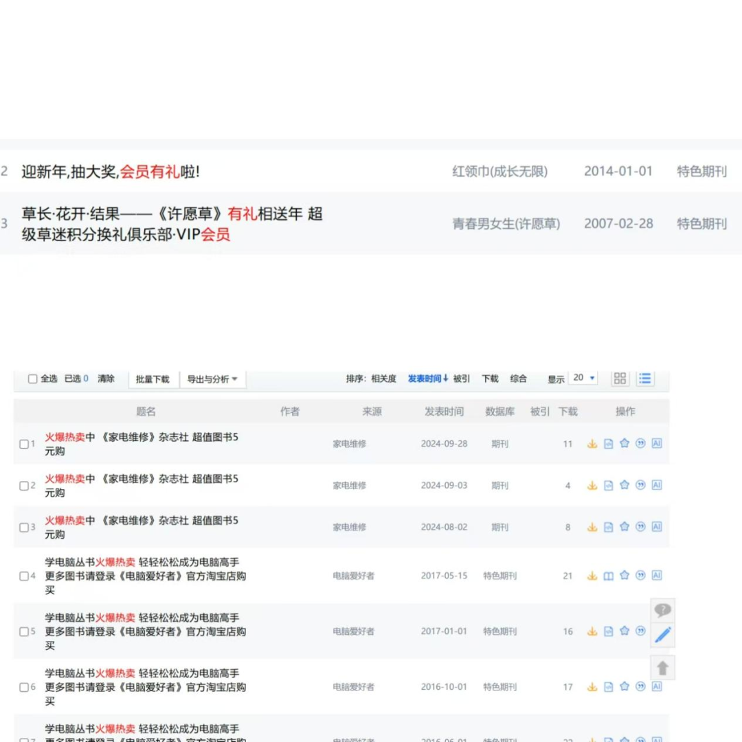Open the 显示 20 per-page dropdown

[x=584, y=378]
